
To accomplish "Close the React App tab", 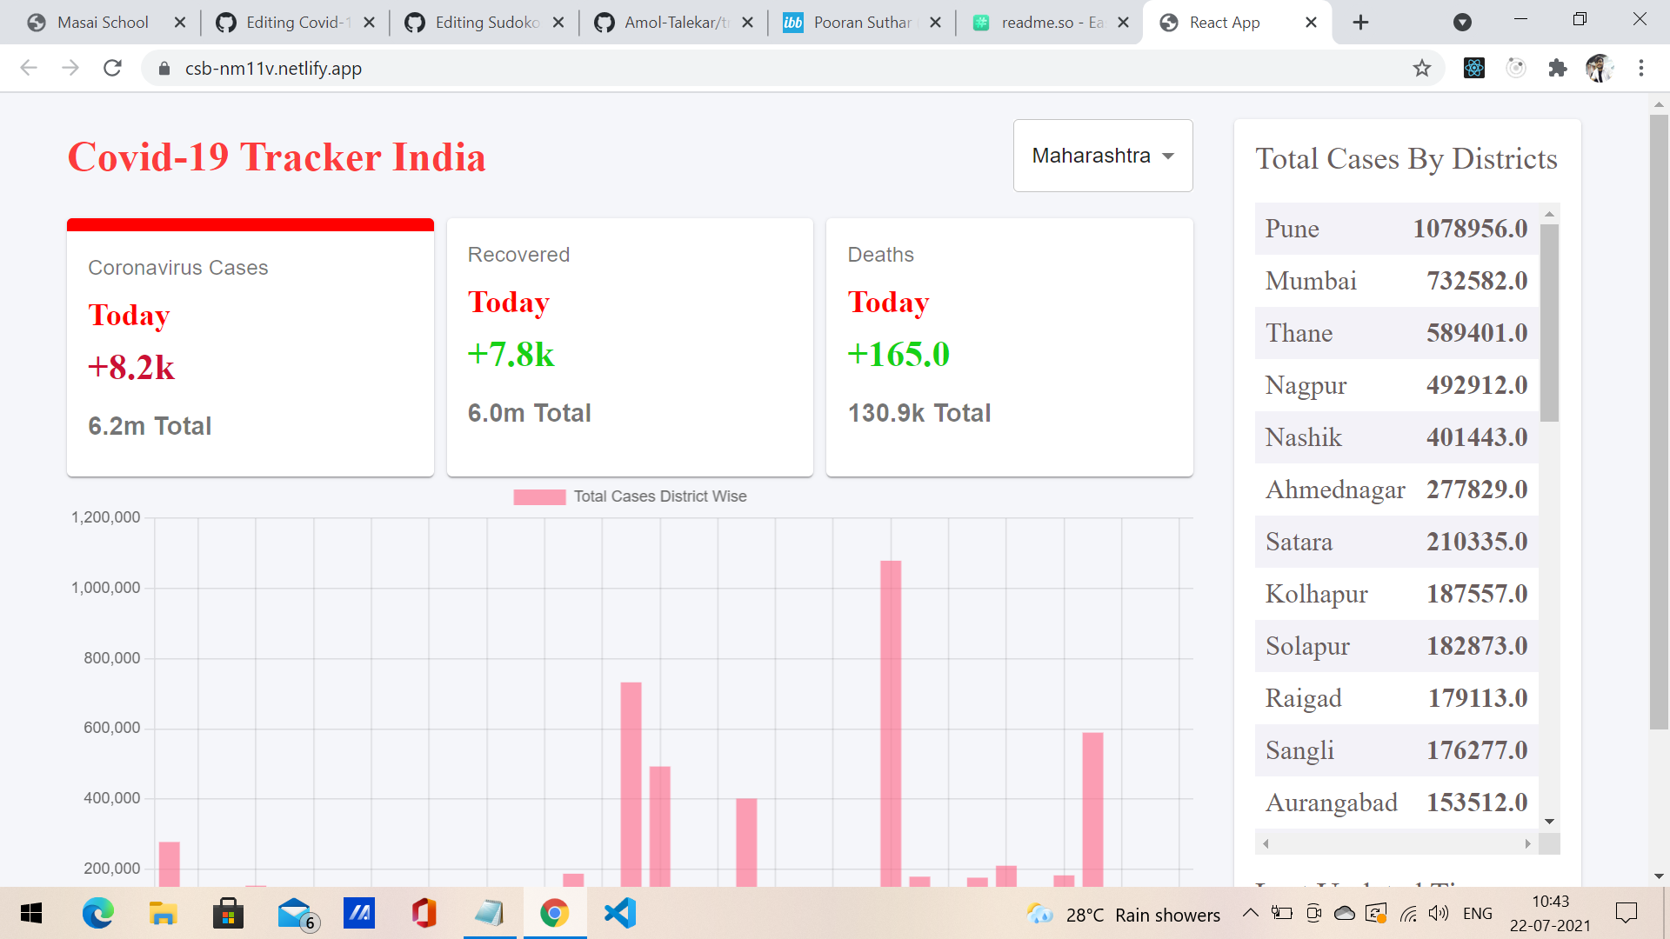I will (1312, 23).
